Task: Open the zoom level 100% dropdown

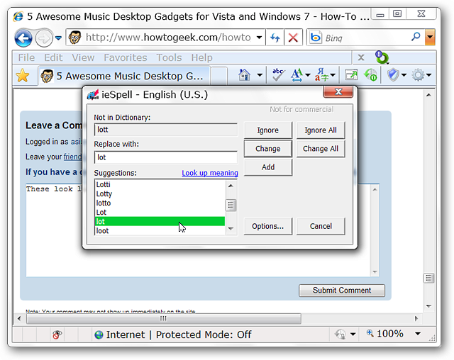Action: coord(418,334)
